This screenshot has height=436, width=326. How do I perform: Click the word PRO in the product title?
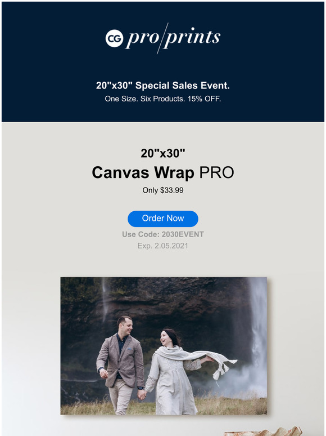[x=217, y=172]
